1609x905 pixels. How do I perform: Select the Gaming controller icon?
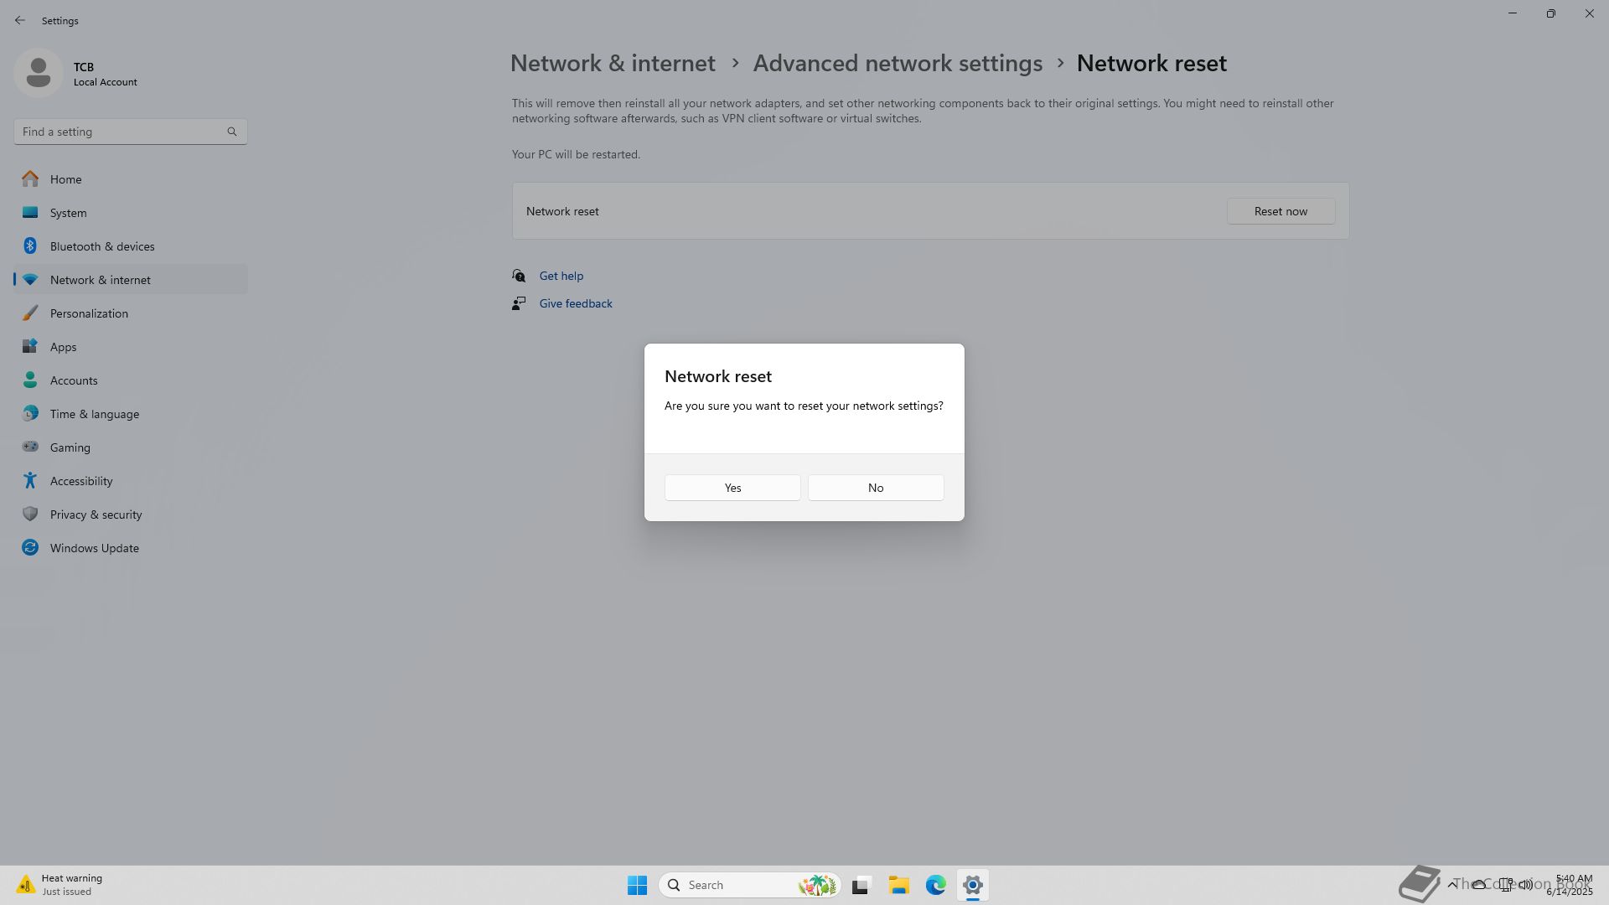pos(30,447)
